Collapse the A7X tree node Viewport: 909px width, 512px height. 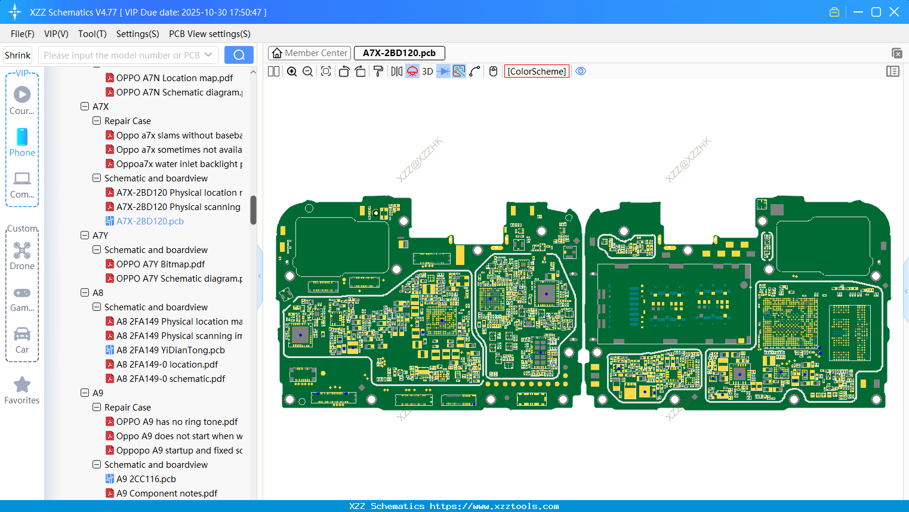point(85,107)
